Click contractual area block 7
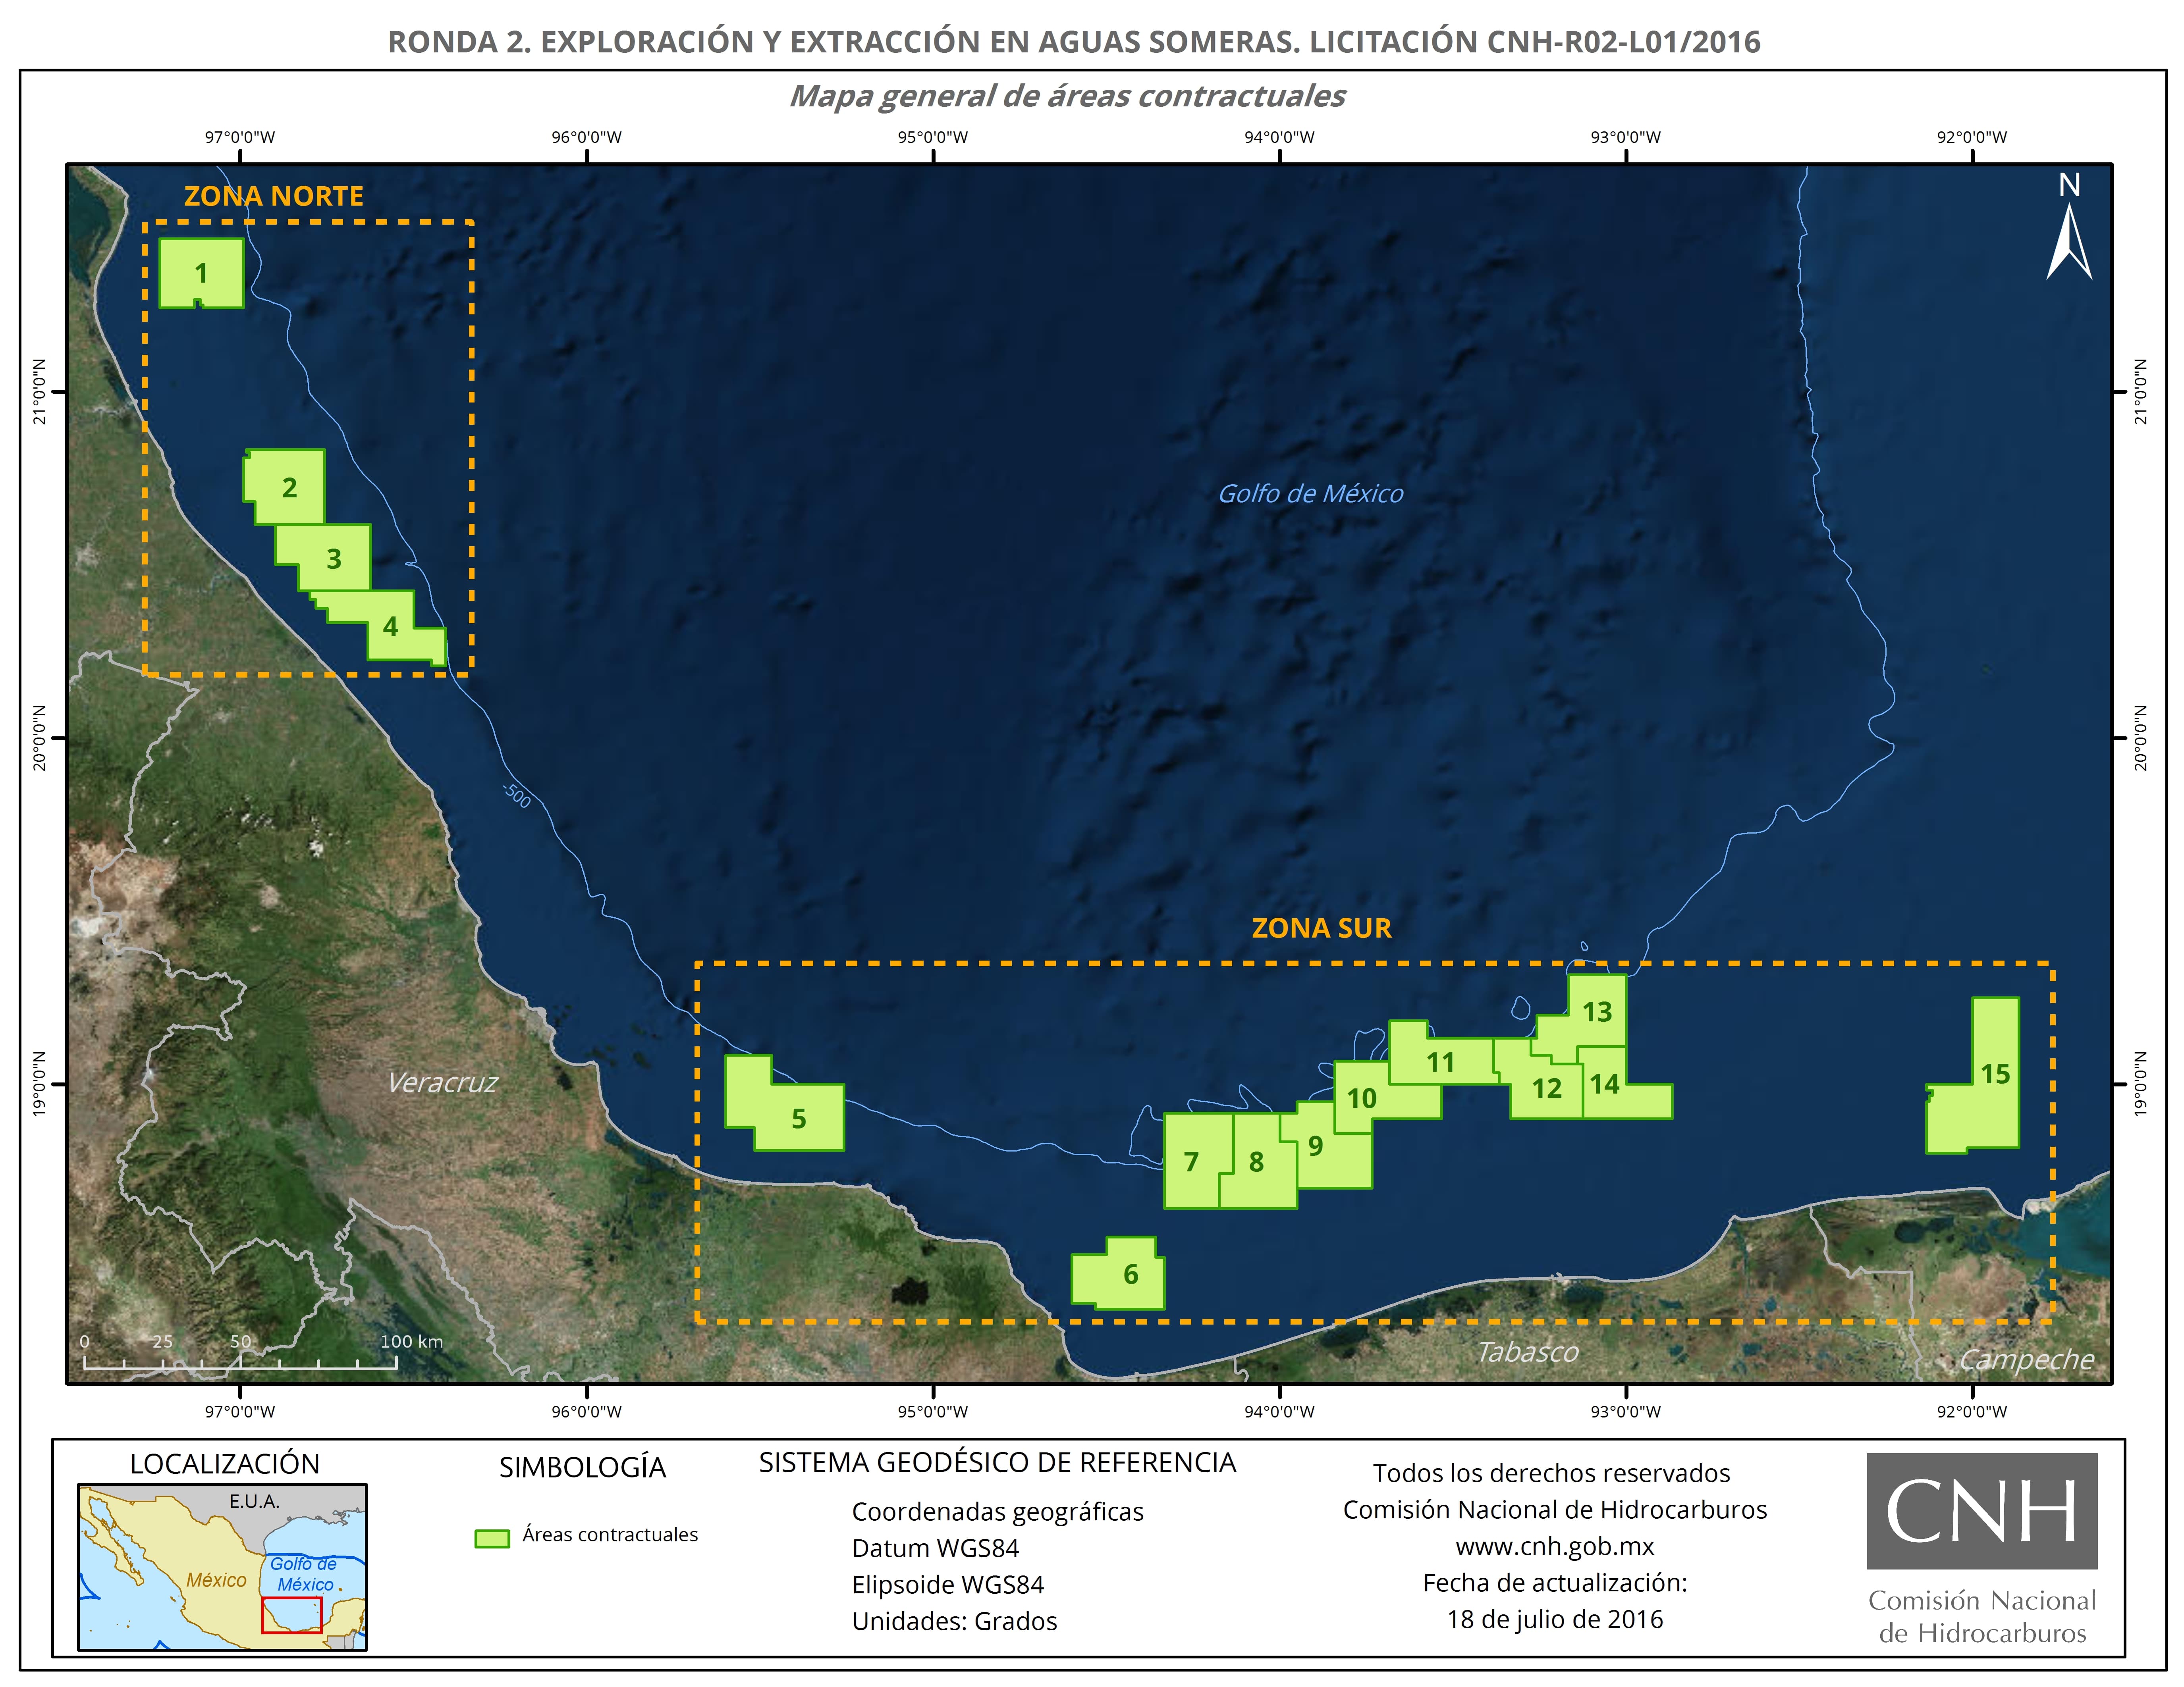Image resolution: width=2184 pixels, height=1687 pixels. pos(1191,1162)
